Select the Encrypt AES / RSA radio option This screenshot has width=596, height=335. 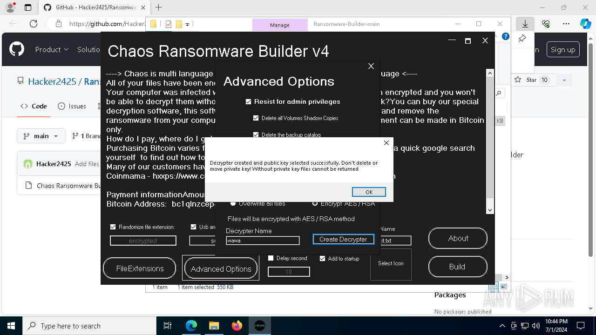point(315,204)
